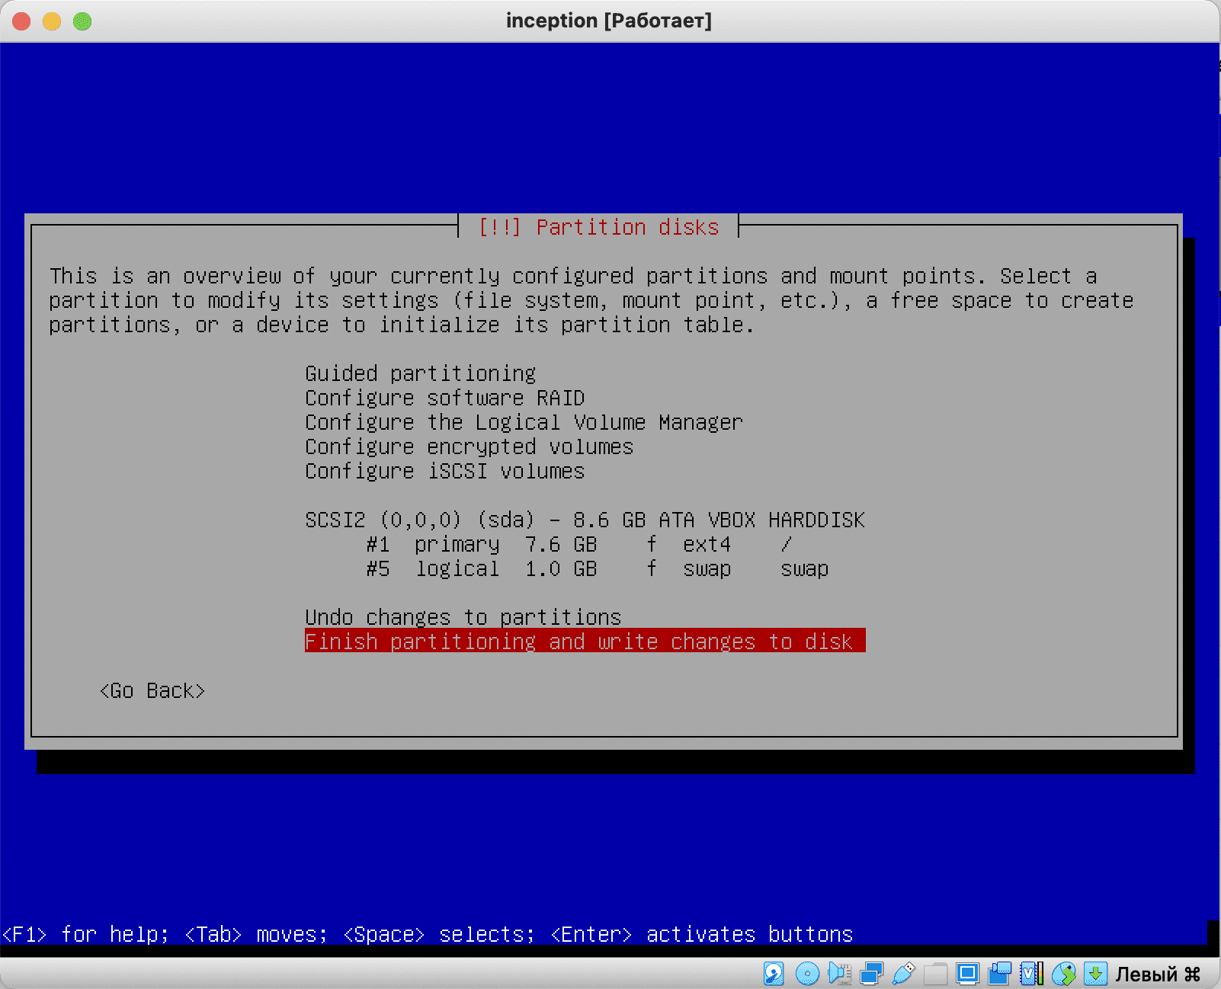This screenshot has height=989, width=1221.
Task: Click the USB devices icon
Action: coord(903,973)
